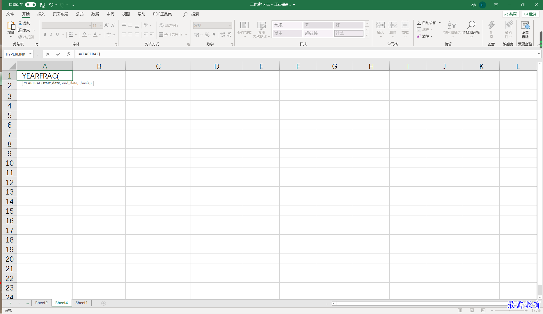Apply the Hyperlink cell style
The image size is (543, 314).
coord(318,33)
